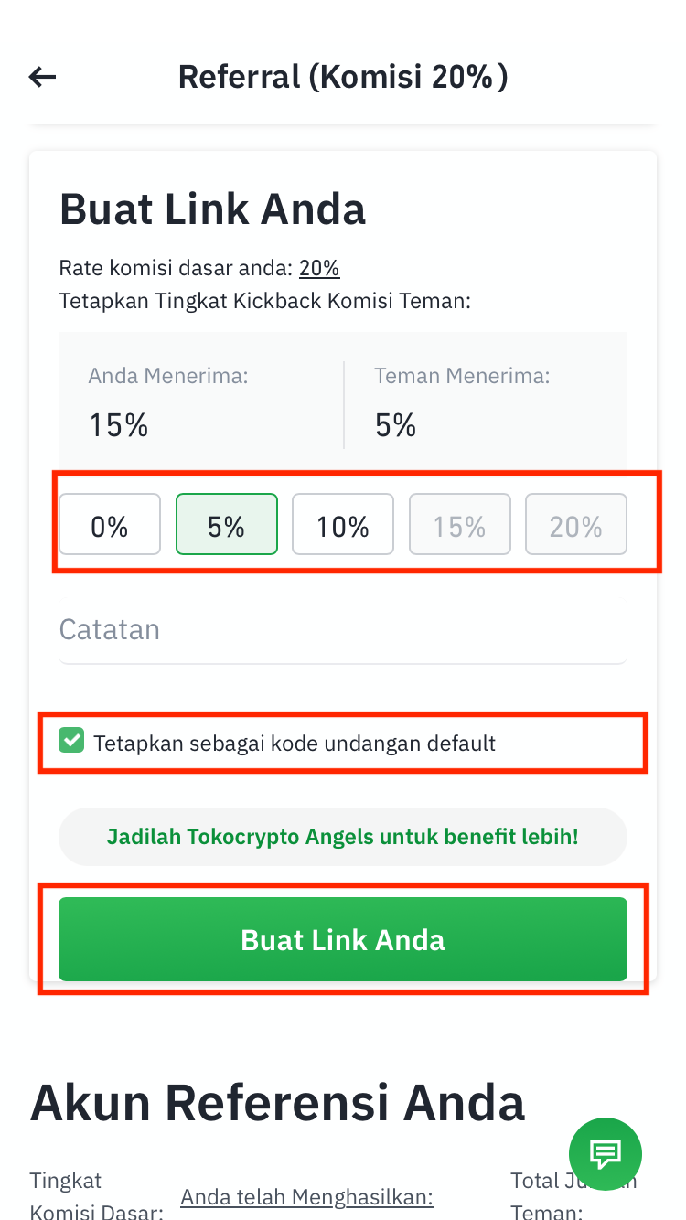Viewport: 686px width, 1220px height.
Task: Focus the Catatan note input field
Action: click(x=343, y=630)
